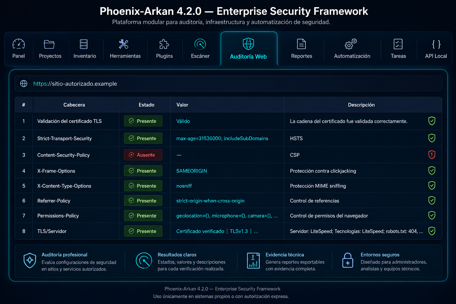456x304 pixels.
Task: Click the Evidencia técnica report chart icon
Action: tap(253, 261)
